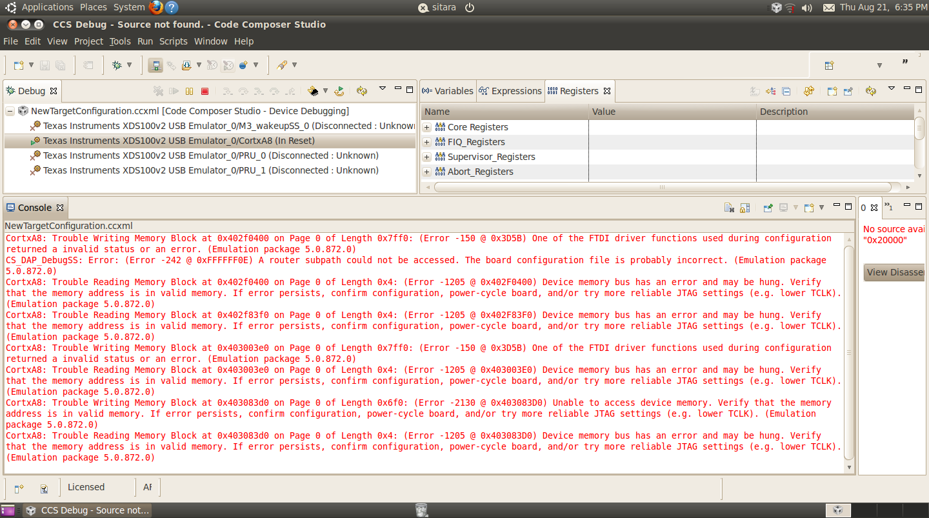Select the PRU_1 disconnected target
Viewport: 929px width, 518px height.
point(210,170)
